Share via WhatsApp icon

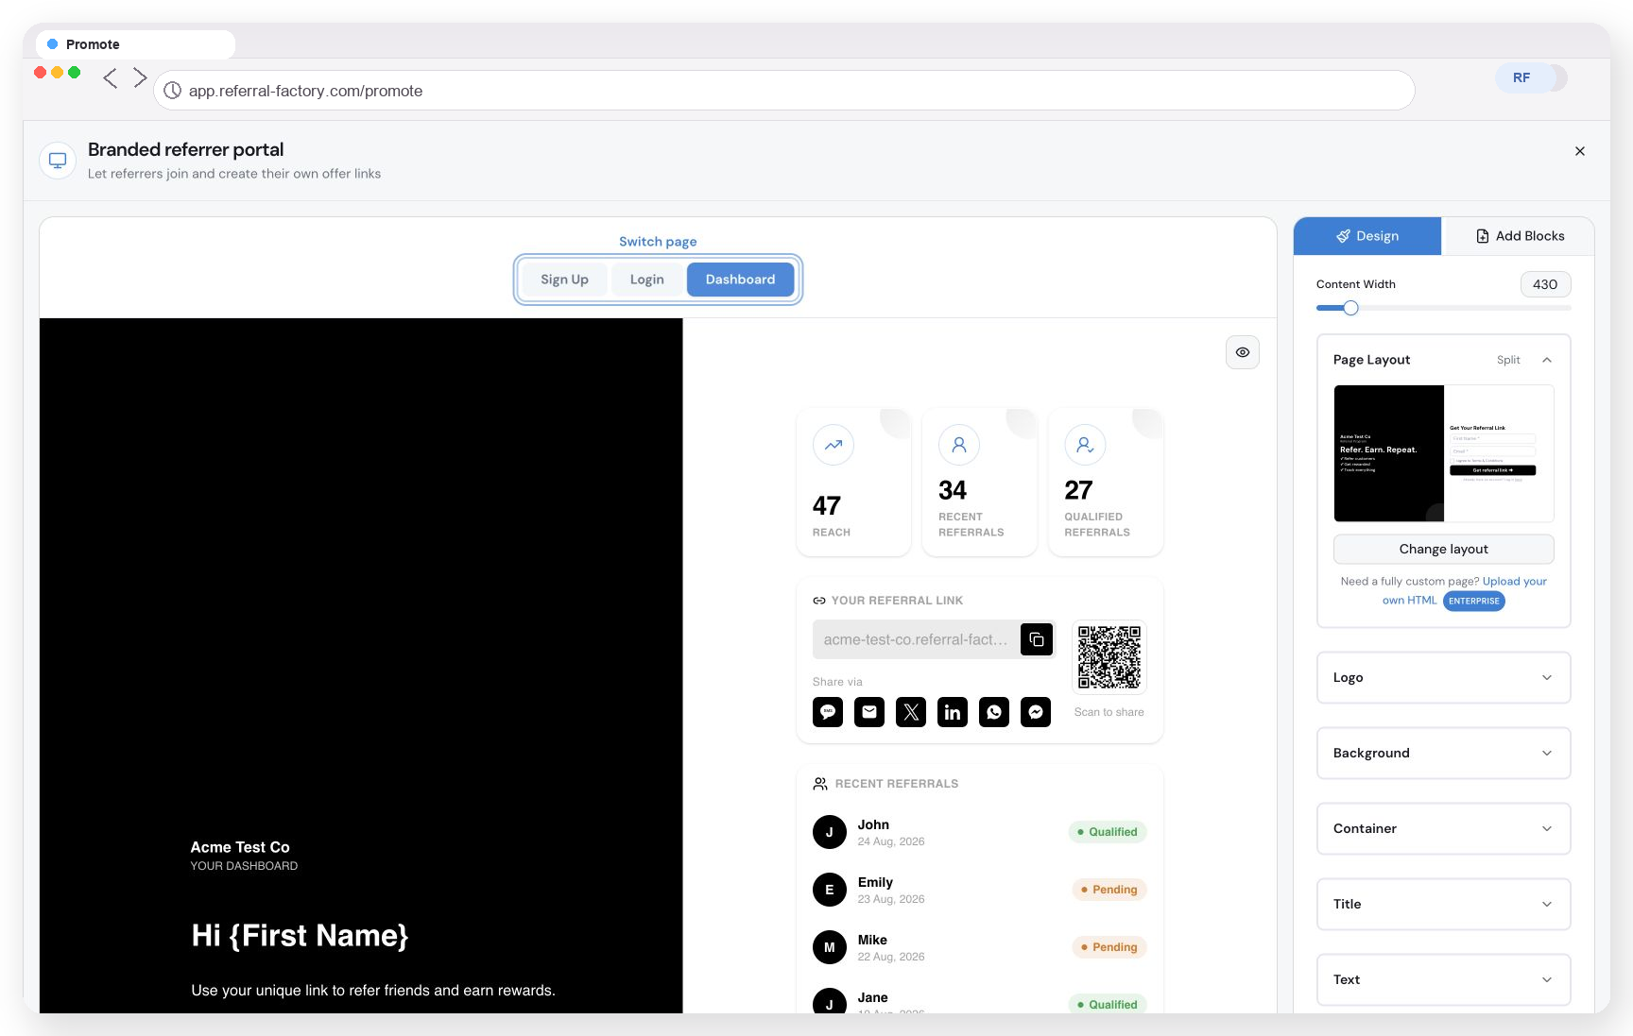pos(994,712)
